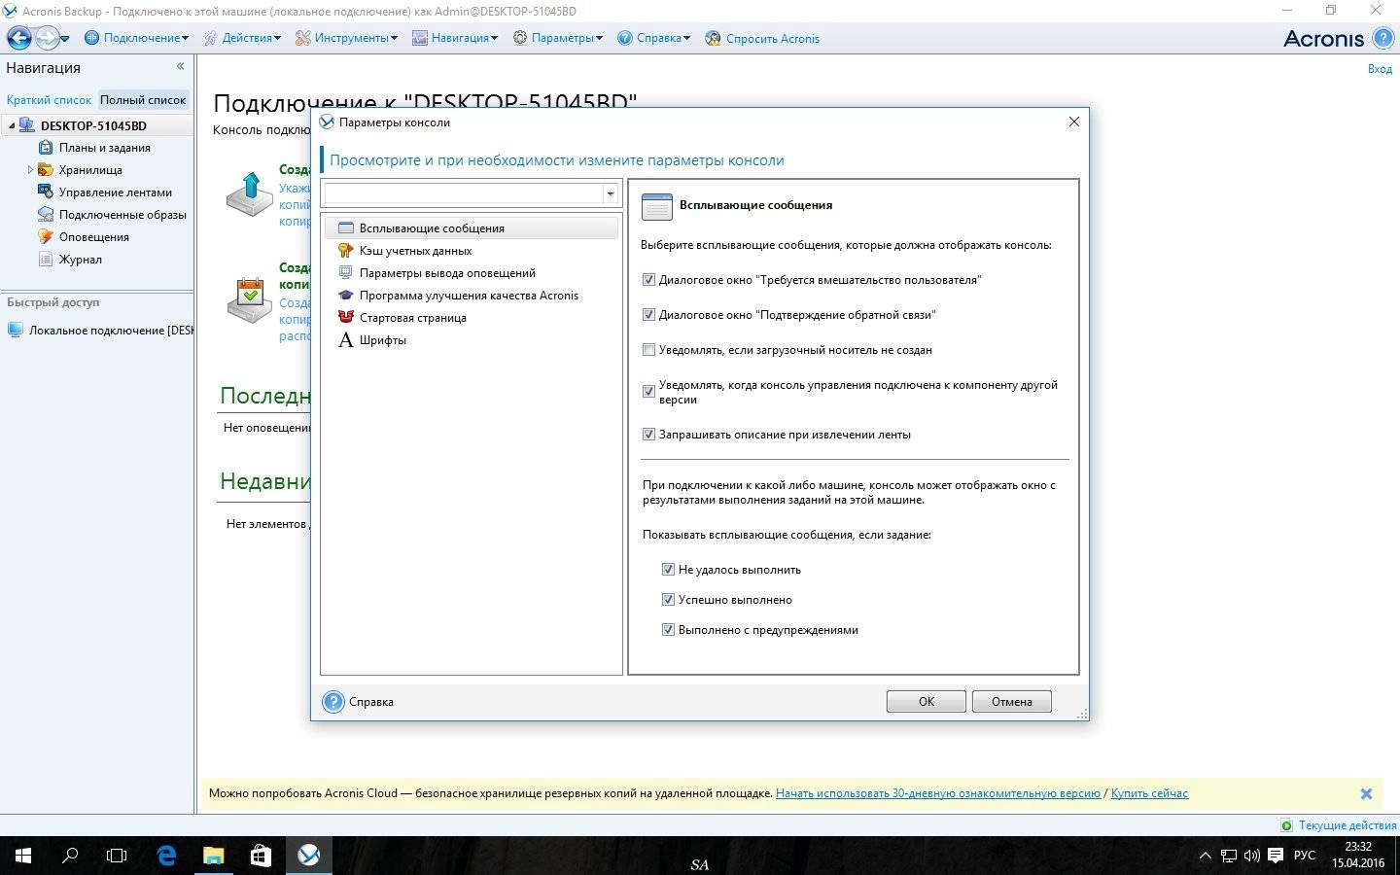The width and height of the screenshot is (1400, 875).
Task: Click the Всплывающие сообщения list icon
Action: click(x=345, y=228)
